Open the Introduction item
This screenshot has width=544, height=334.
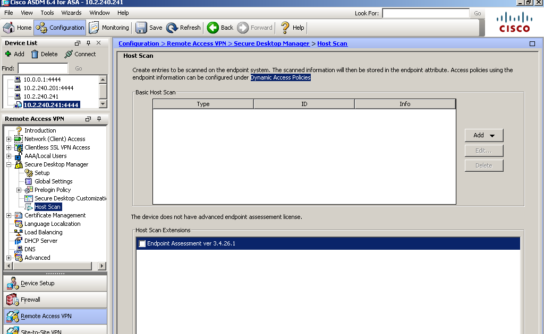[40, 130]
